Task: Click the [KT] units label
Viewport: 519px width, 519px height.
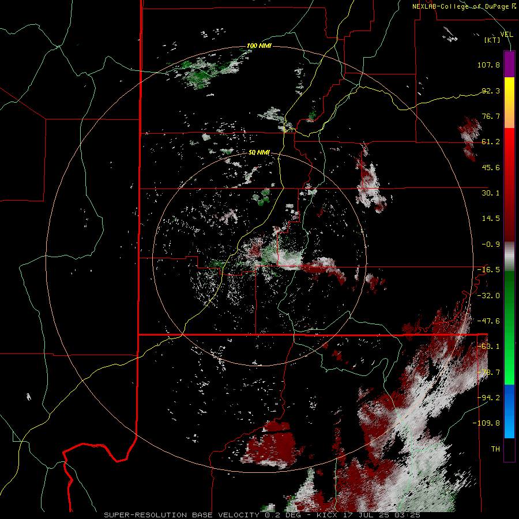Action: [x=492, y=40]
